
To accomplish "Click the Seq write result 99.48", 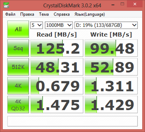I will click(111, 48).
